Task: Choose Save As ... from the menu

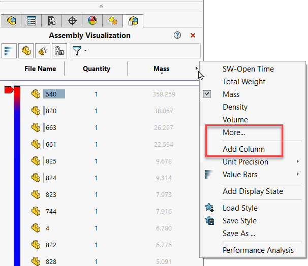Action: pyautogui.click(x=239, y=234)
